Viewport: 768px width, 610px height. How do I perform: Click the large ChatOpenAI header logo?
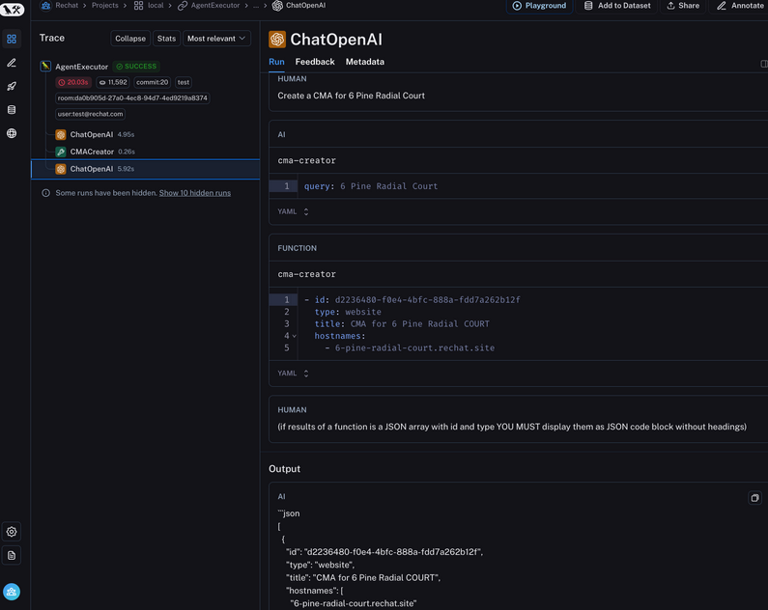pos(277,40)
